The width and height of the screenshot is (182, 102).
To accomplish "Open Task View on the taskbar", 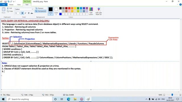I will pyautogui.click(x=62, y=99).
